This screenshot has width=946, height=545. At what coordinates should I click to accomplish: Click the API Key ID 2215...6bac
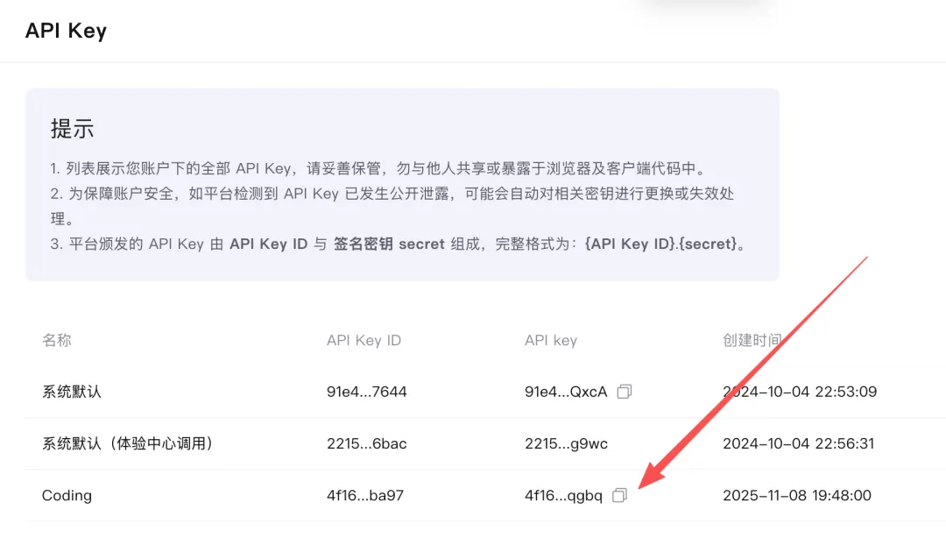coord(366,443)
